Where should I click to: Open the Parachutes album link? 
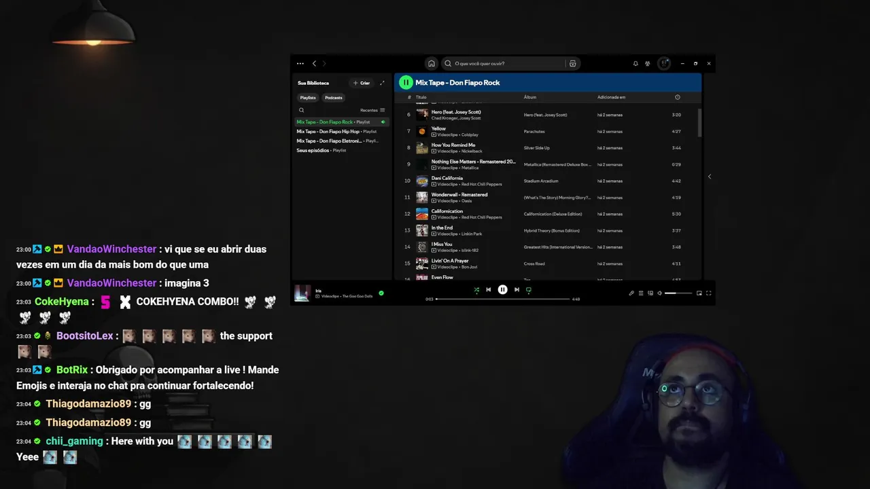tap(534, 131)
